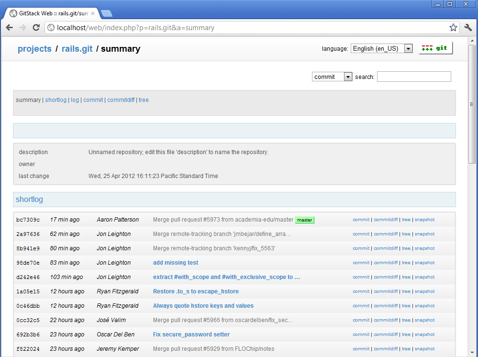Open the tree navigation link

coord(144,100)
